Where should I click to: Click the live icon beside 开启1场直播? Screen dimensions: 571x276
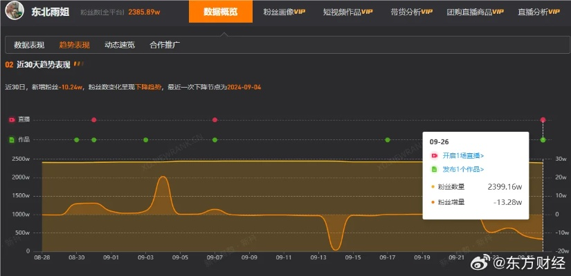coord(434,155)
